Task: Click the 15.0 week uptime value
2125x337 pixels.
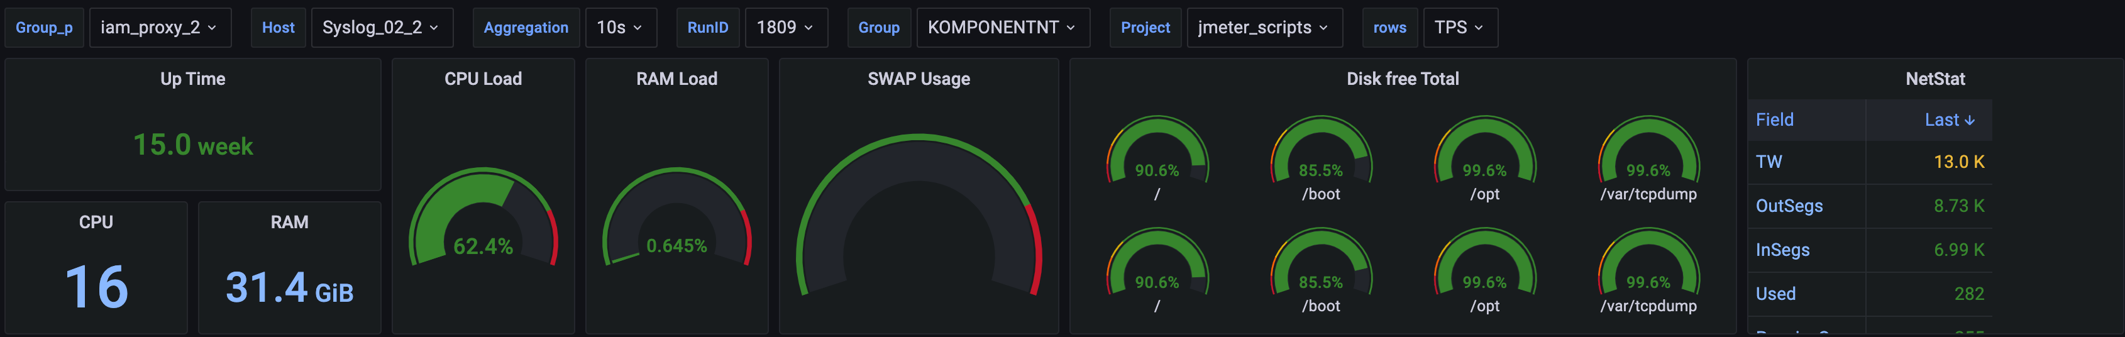Action: [193, 146]
